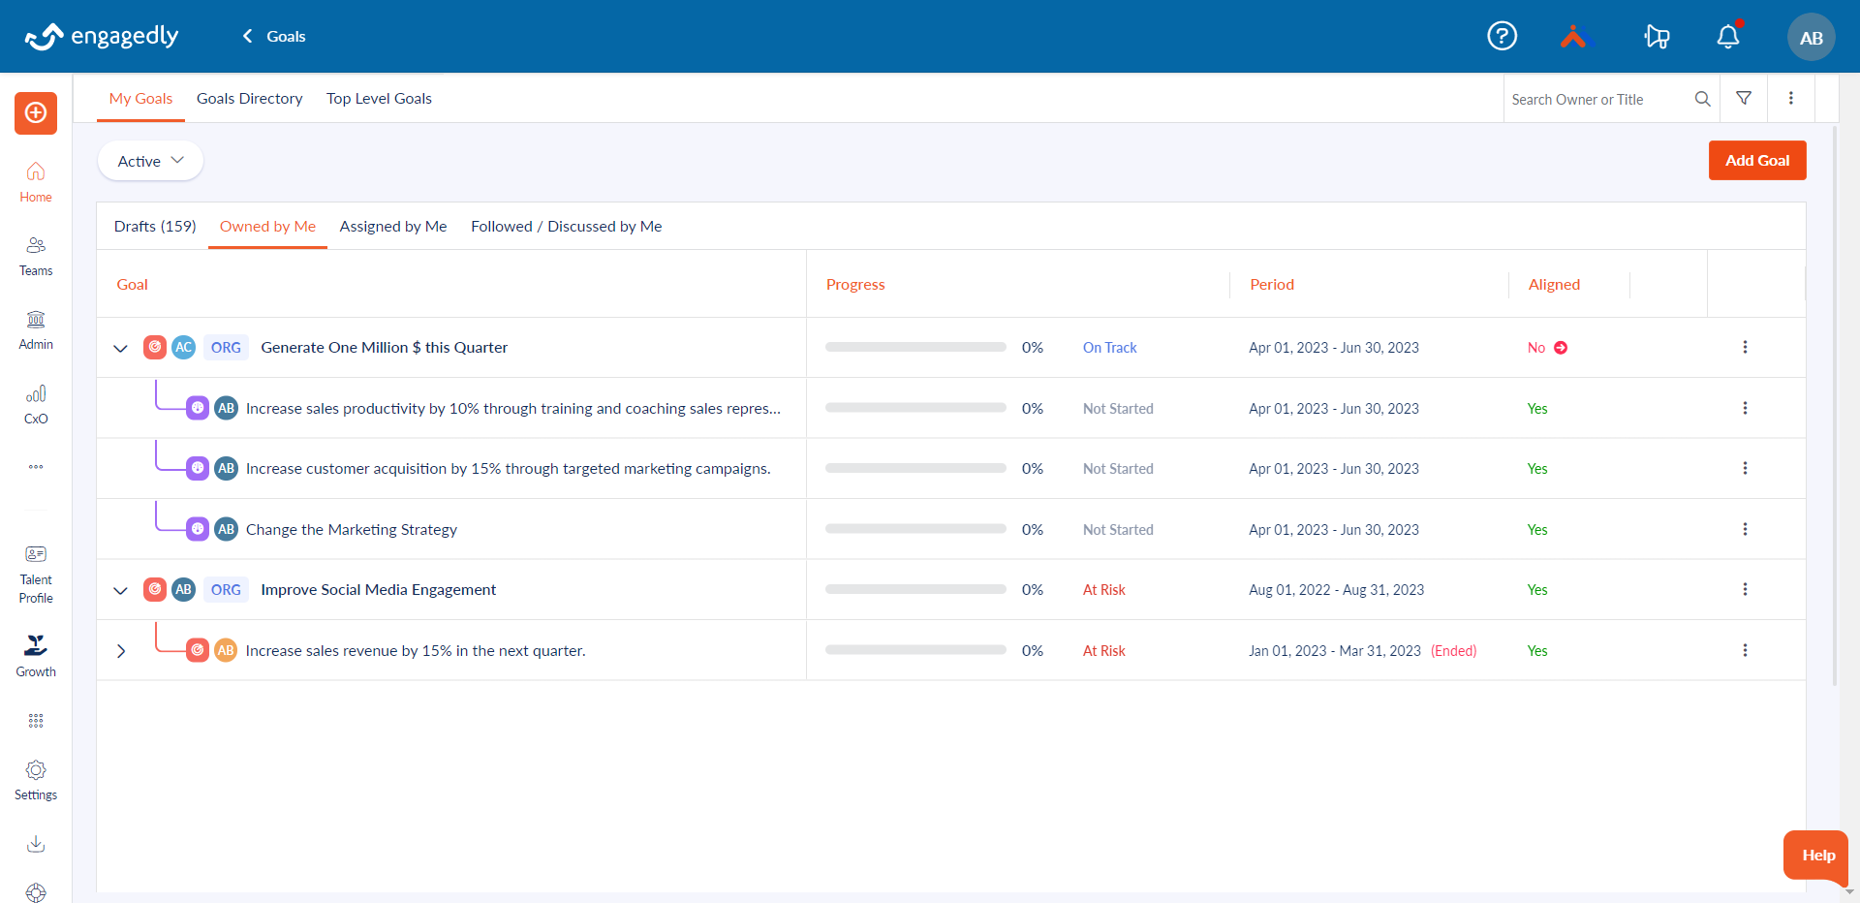Image resolution: width=1860 pixels, height=903 pixels.
Task: Collapse the Improve Social Media Engagement goal
Action: click(x=120, y=590)
